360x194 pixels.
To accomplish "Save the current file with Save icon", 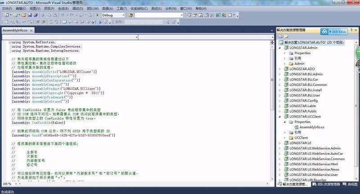I will click(30, 15).
